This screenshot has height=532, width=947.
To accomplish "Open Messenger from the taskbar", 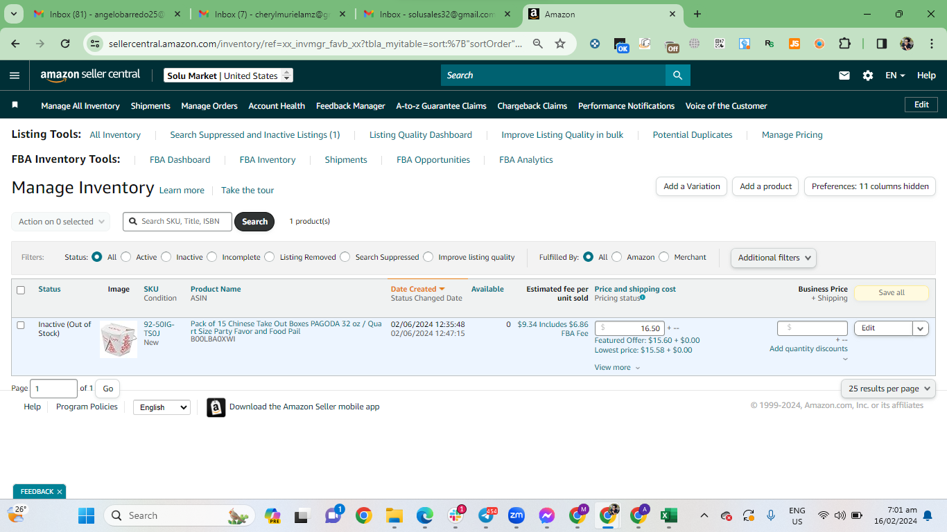I will tap(547, 515).
